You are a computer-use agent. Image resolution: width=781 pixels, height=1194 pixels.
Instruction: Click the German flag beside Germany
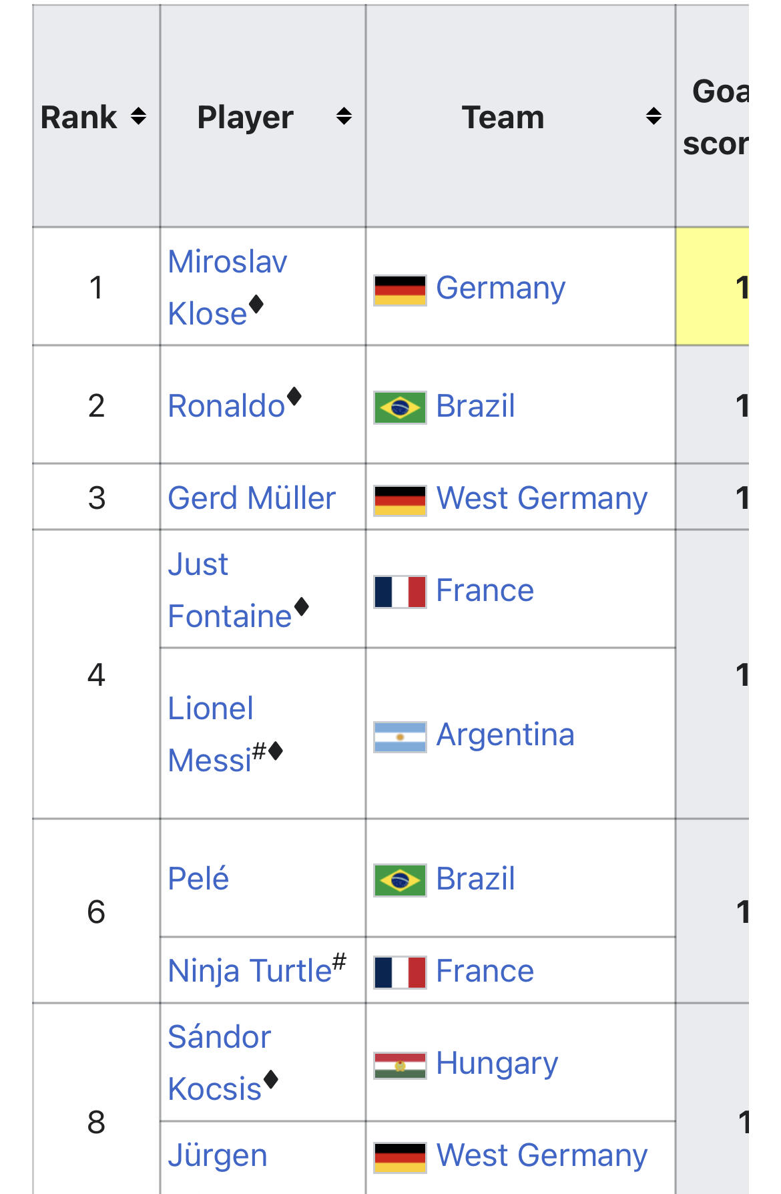click(400, 290)
